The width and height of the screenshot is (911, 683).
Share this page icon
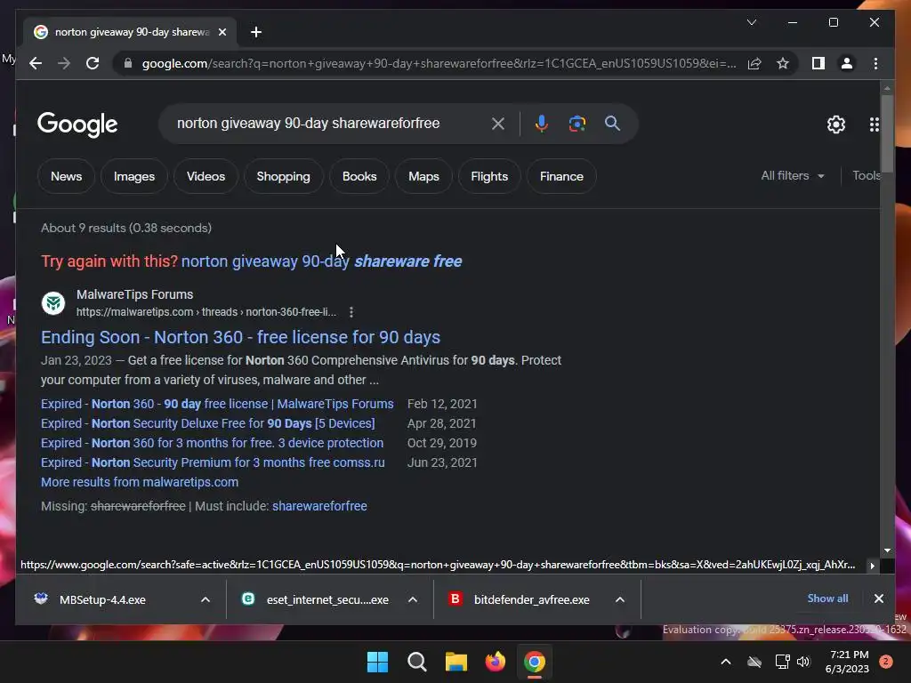(x=754, y=63)
